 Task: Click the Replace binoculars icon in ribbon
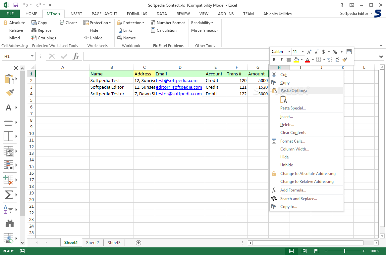tap(34, 30)
